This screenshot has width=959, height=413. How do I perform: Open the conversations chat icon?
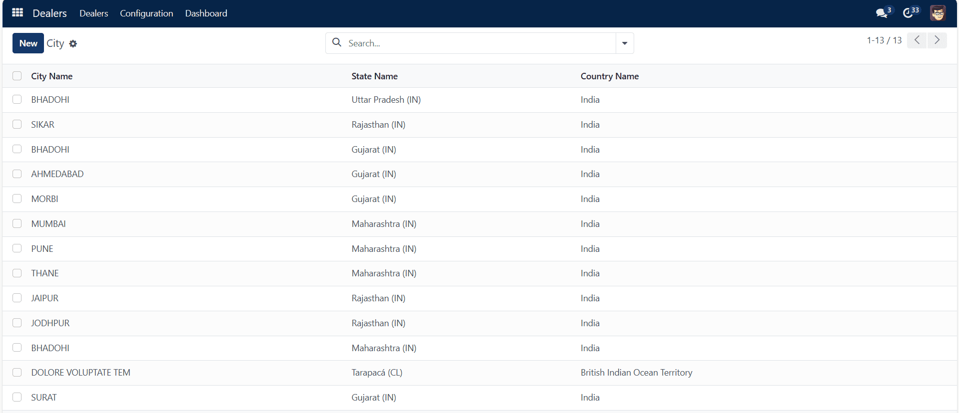pyautogui.click(x=883, y=12)
